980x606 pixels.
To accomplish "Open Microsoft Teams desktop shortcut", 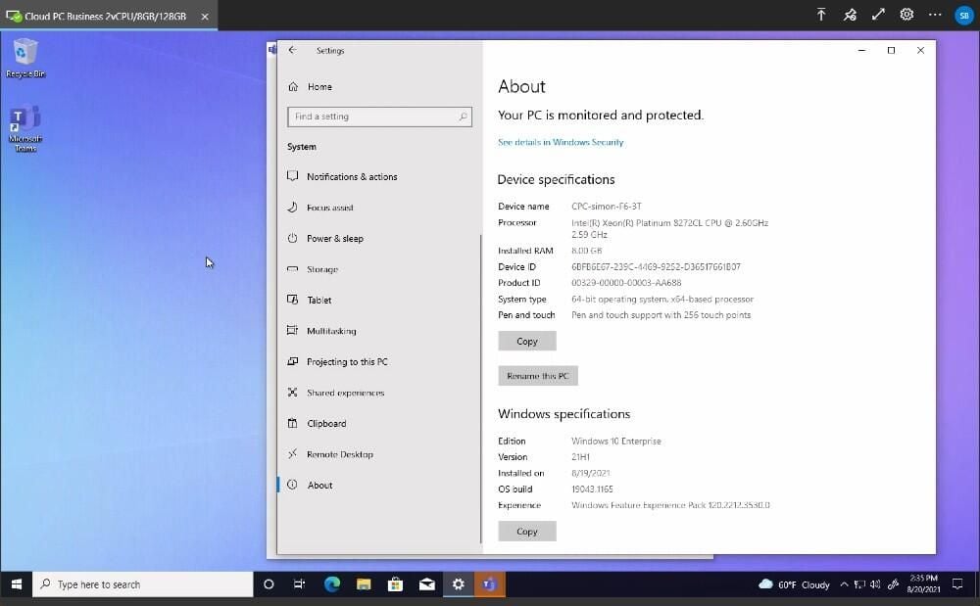I will (x=25, y=128).
